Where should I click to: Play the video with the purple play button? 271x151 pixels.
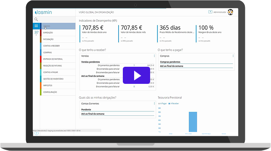tap(136, 75)
